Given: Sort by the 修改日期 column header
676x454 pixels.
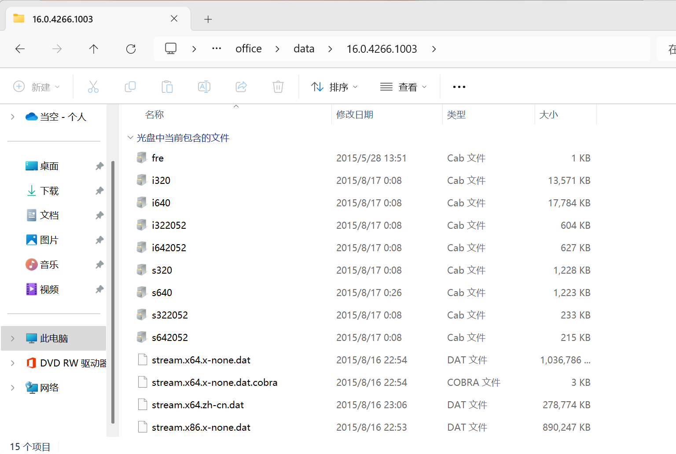Looking at the screenshot, I should pyautogui.click(x=355, y=115).
